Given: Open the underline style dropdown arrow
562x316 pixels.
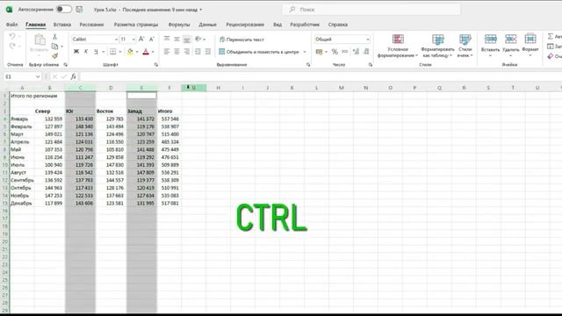Looking at the screenshot, I should point(104,52).
